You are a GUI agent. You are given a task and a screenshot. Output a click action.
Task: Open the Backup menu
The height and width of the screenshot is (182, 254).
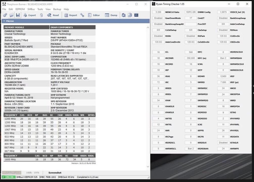pos(57,9)
